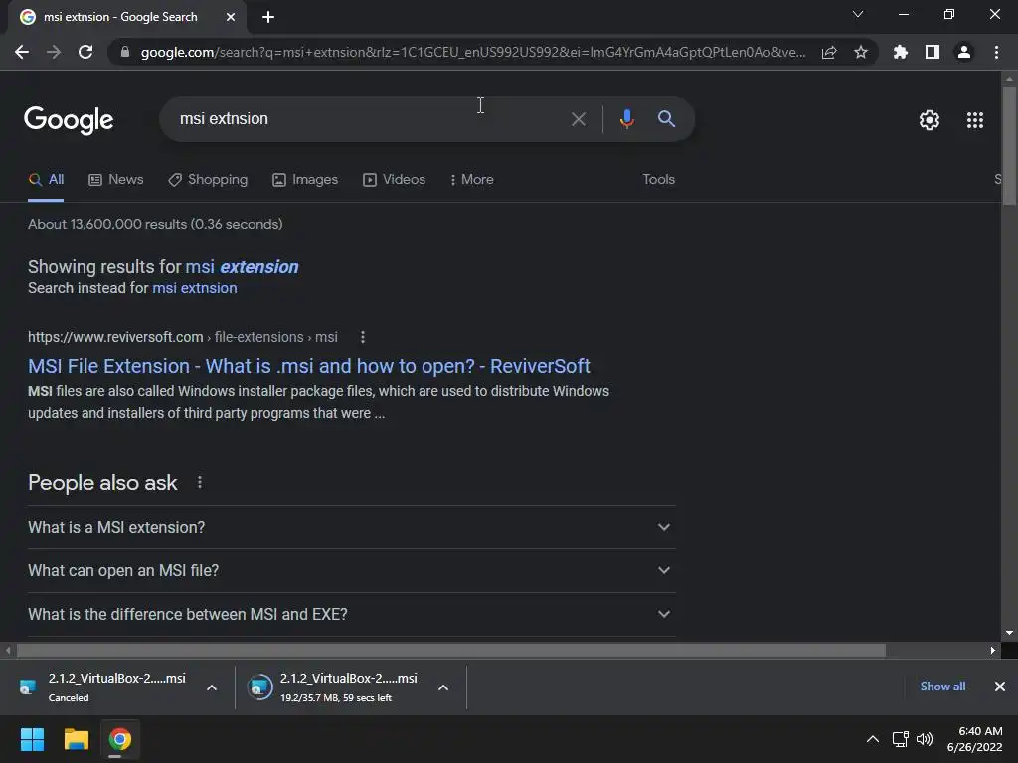This screenshot has height=763, width=1018.
Task: View site information via lock icon
Action: (125, 52)
